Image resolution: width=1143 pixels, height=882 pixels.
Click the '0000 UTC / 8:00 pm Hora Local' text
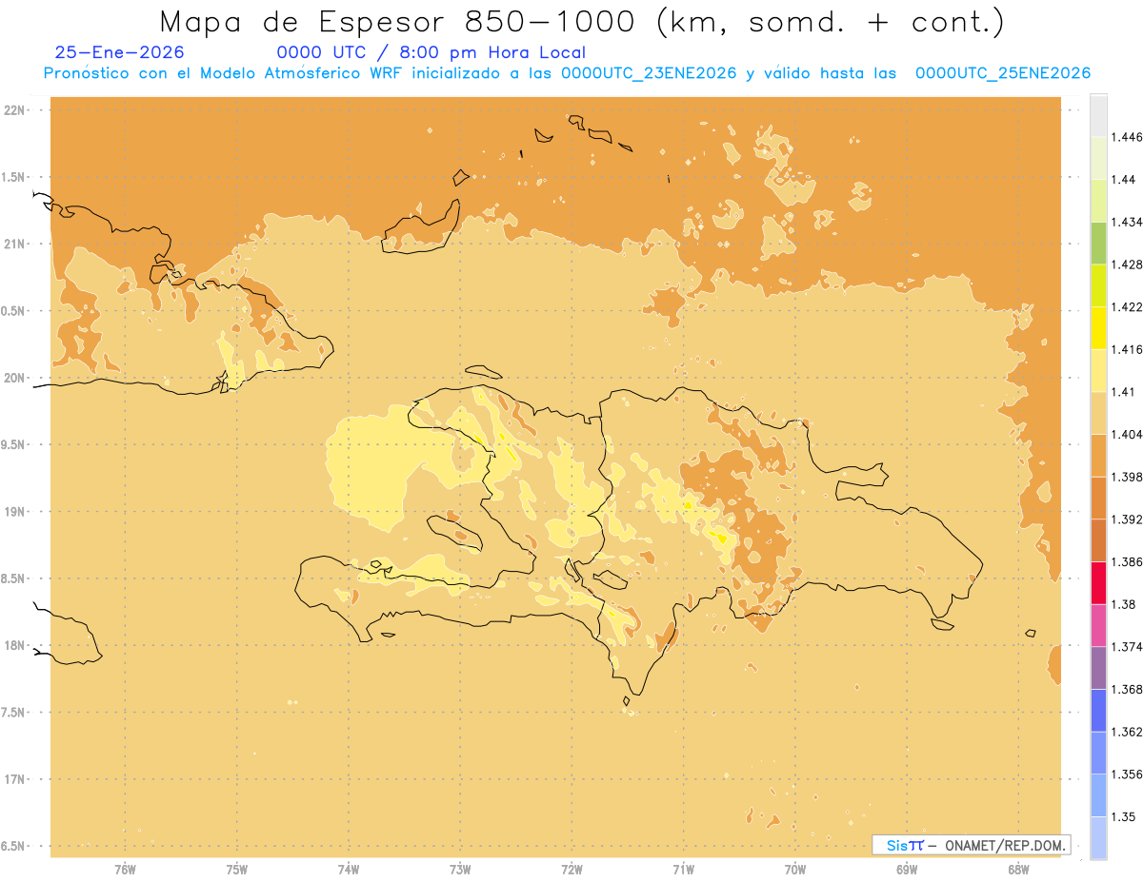(431, 53)
